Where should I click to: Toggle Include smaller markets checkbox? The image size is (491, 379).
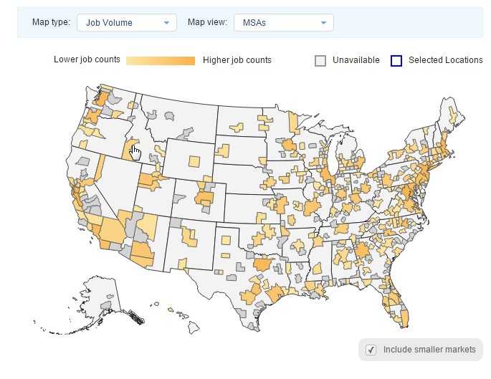[371, 350]
